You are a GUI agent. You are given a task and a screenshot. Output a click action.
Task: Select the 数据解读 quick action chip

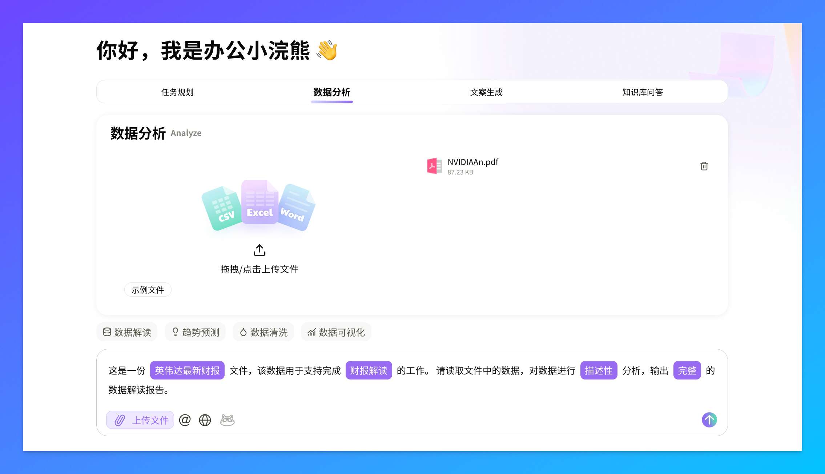click(x=126, y=332)
